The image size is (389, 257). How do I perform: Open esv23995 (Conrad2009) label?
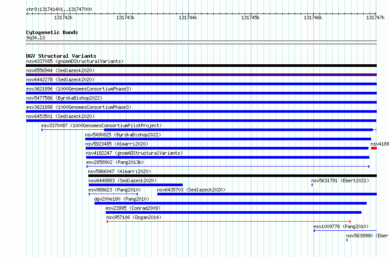(133, 208)
